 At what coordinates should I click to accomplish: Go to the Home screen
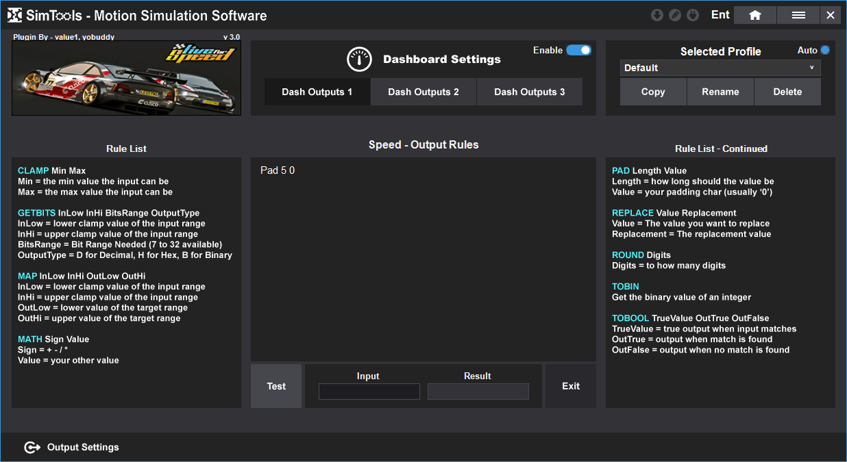point(755,15)
